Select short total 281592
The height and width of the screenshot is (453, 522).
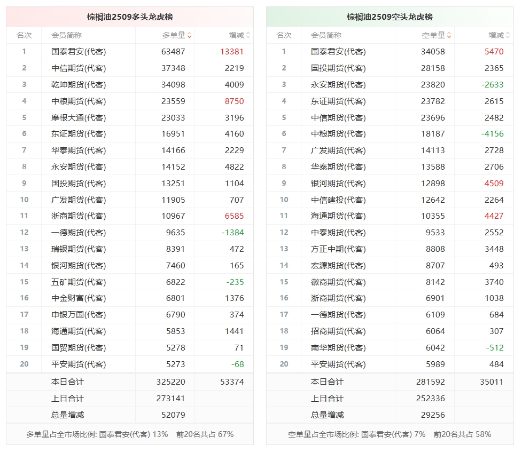pos(431,382)
